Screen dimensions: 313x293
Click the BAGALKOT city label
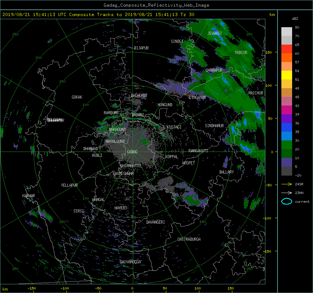click(139, 95)
